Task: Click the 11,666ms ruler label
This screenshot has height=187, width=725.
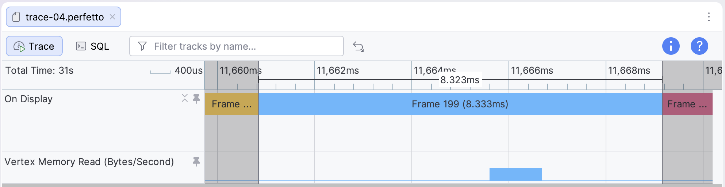Action: pyautogui.click(x=532, y=70)
